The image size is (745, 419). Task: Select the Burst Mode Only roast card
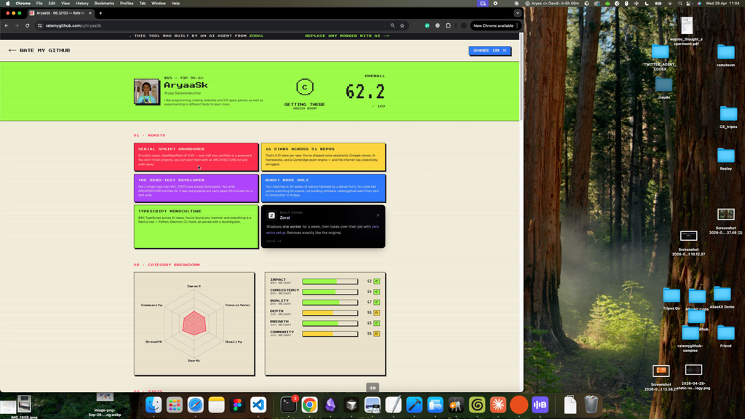coord(323,188)
